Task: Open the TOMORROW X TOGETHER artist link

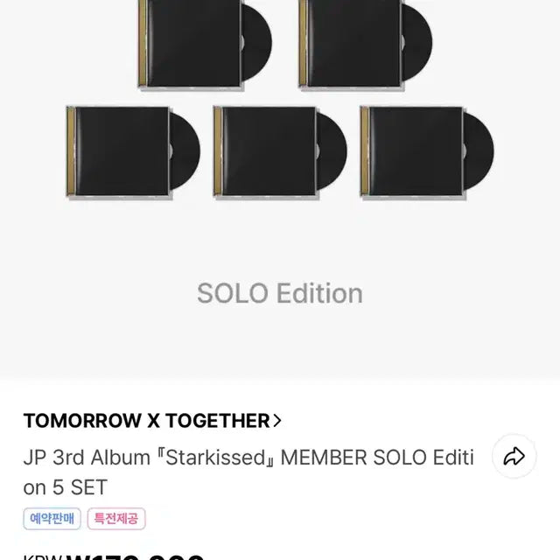Action: pyautogui.click(x=146, y=421)
